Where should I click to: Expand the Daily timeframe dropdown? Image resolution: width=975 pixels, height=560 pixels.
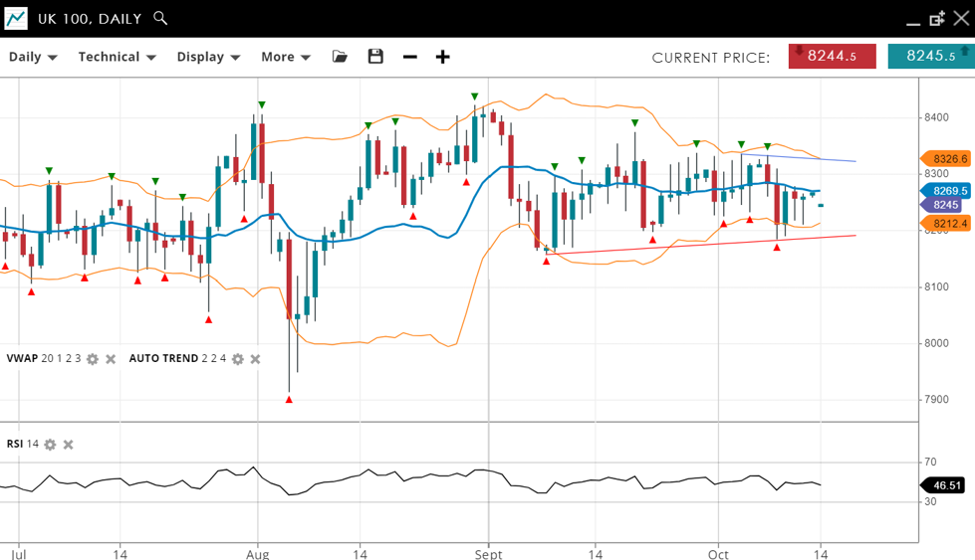click(x=33, y=57)
